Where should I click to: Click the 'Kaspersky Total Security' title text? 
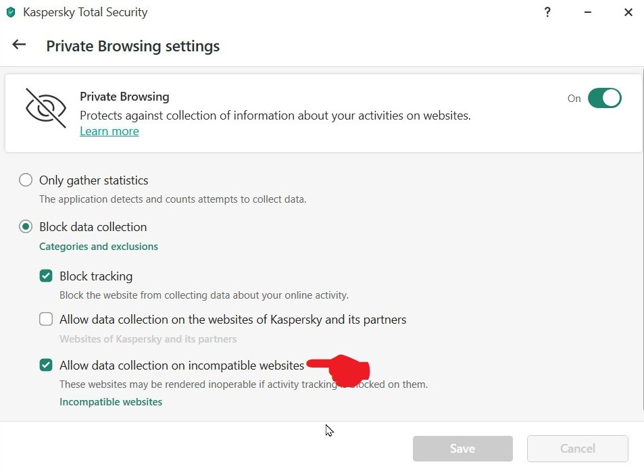coord(85,12)
